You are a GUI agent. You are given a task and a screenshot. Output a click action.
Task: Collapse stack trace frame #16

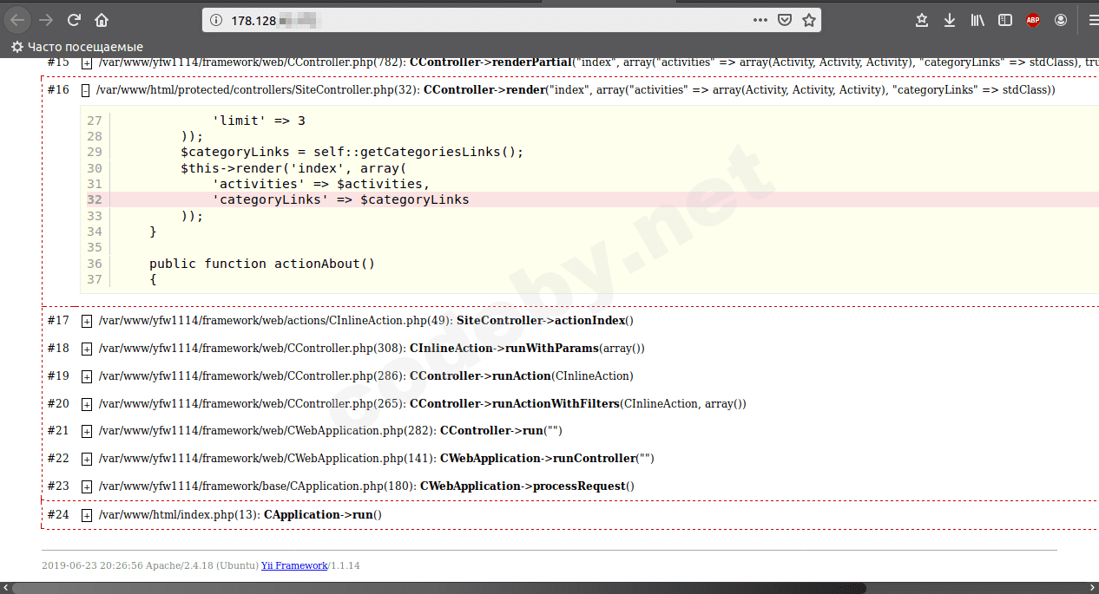(85, 90)
